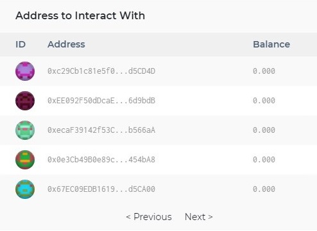Select address 0x67EC09EDB1619...d5CA00
317x231 pixels.
click(x=101, y=189)
